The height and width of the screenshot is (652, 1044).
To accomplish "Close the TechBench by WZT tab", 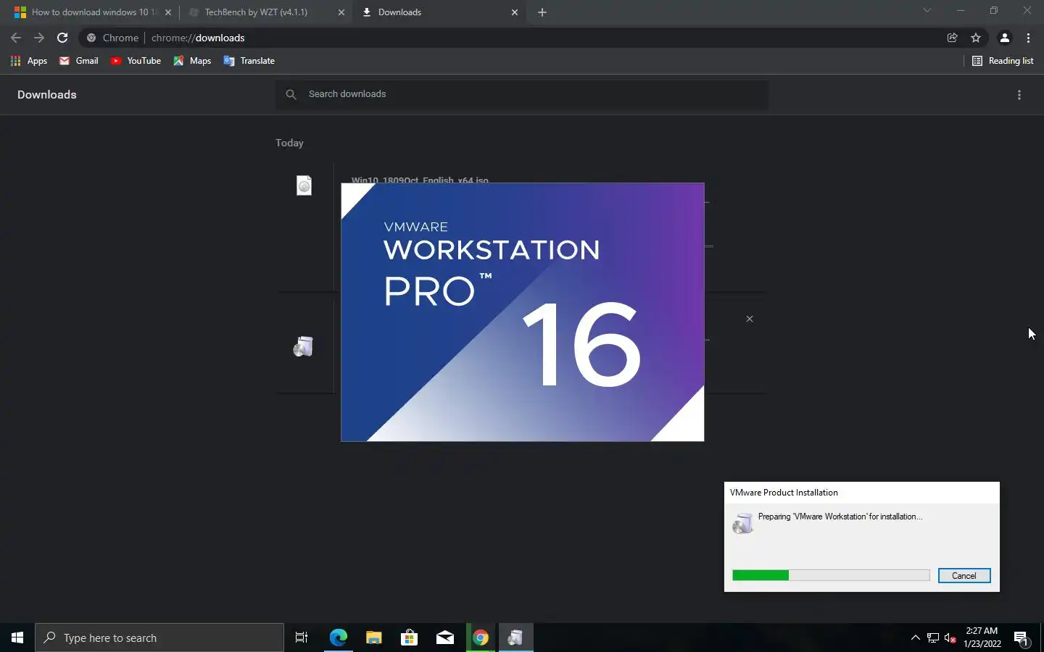I will [341, 12].
